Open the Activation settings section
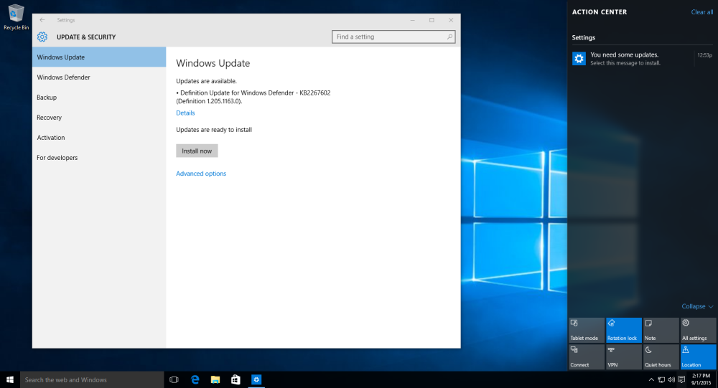 pos(99,138)
